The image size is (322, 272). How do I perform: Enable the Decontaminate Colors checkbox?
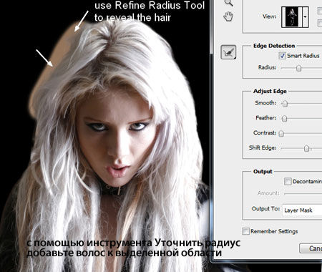[x=288, y=182]
